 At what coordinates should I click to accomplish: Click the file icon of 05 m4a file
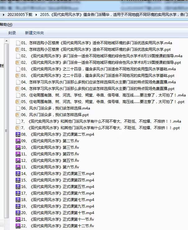click(x=18, y=95)
